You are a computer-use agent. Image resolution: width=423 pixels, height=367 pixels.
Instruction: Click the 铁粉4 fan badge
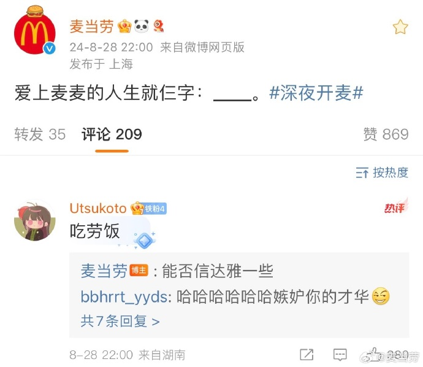[154, 209]
